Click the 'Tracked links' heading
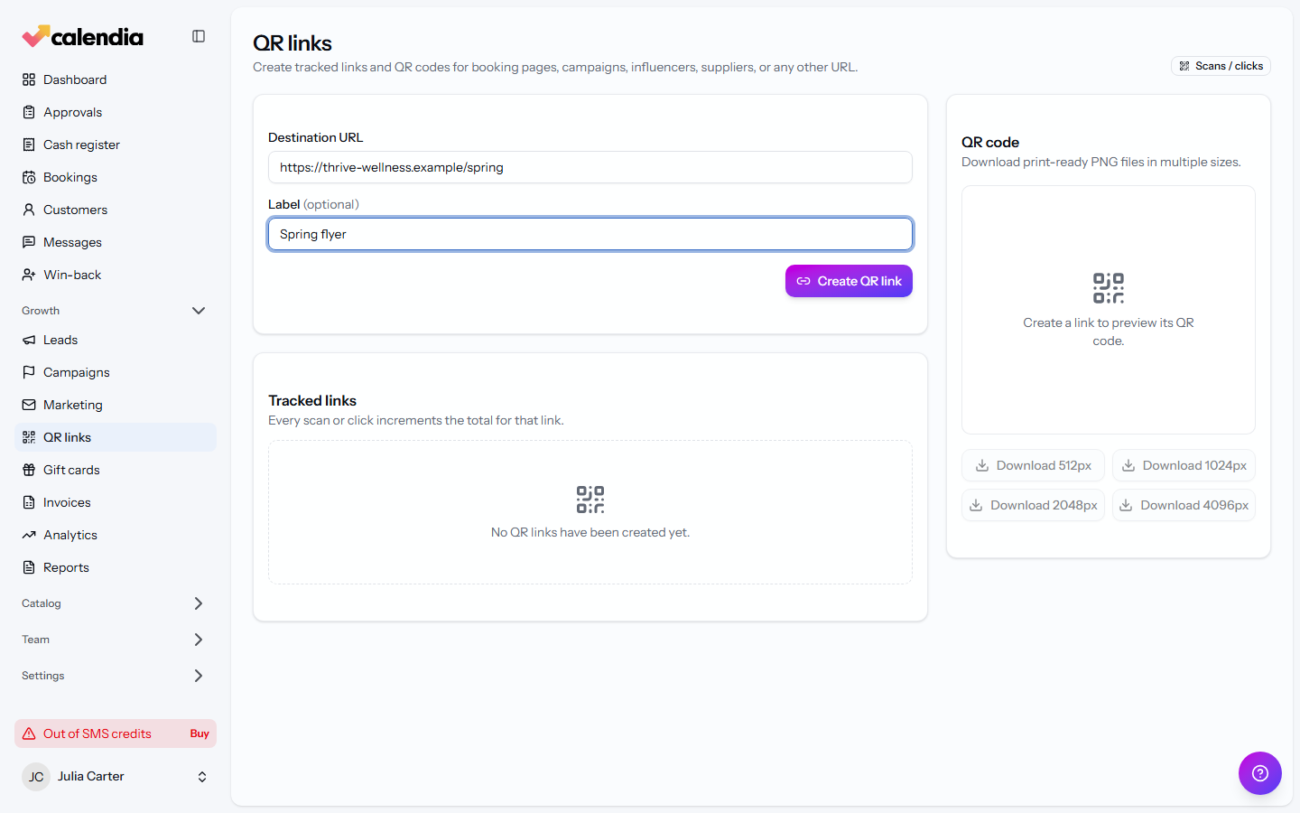The image size is (1300, 813). point(312,400)
